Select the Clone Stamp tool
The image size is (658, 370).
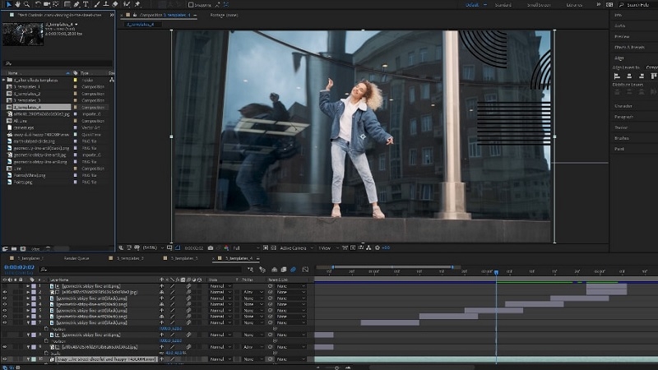coord(106,4)
